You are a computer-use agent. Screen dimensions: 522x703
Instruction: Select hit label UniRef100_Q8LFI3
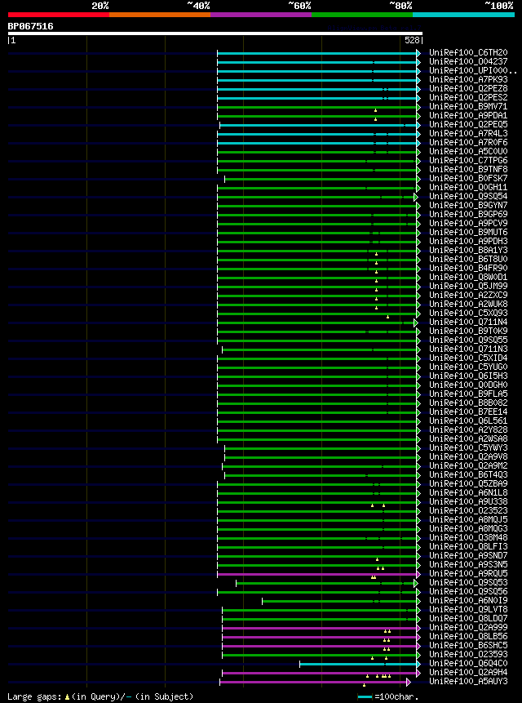[468, 546]
